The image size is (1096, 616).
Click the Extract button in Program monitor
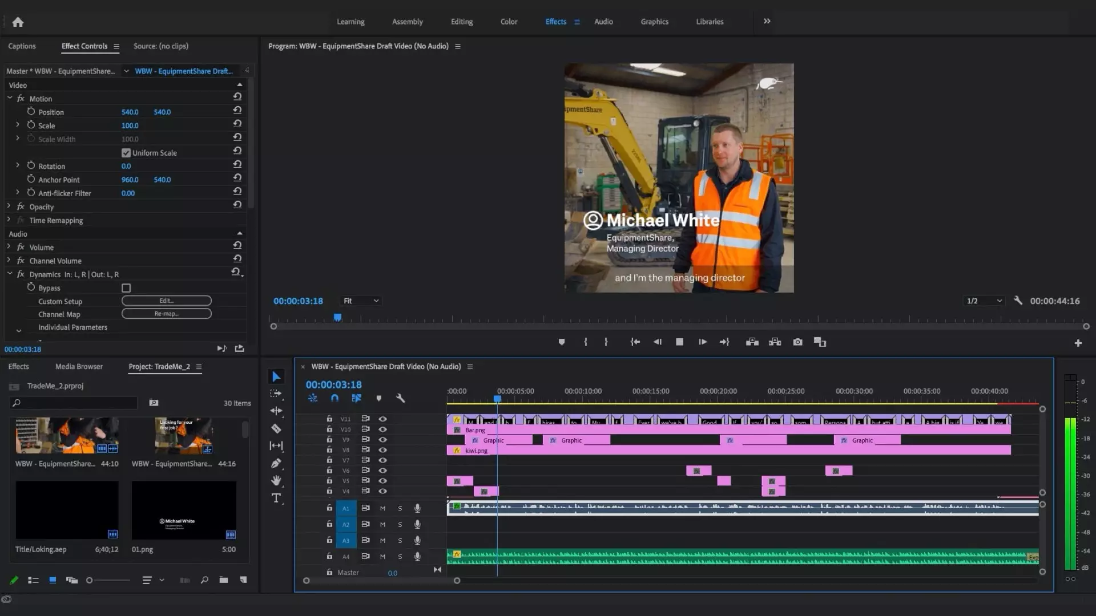coord(775,342)
